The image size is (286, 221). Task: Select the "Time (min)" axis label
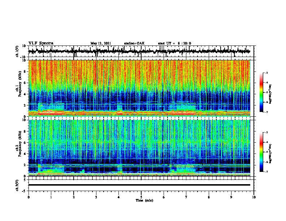144,200
